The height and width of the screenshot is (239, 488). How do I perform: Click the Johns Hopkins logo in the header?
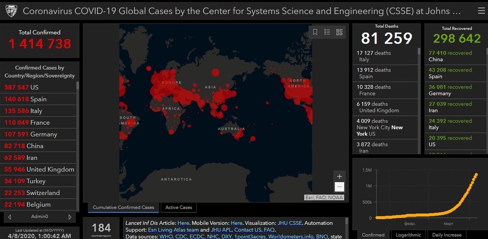[x=11, y=11]
